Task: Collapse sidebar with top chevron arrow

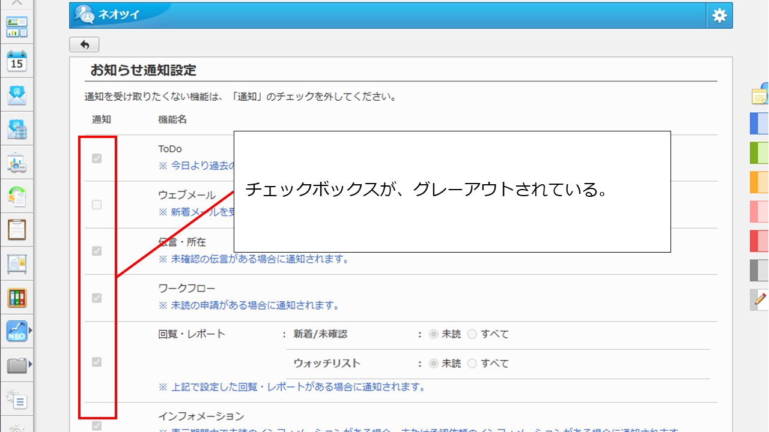Action: (17, 2)
